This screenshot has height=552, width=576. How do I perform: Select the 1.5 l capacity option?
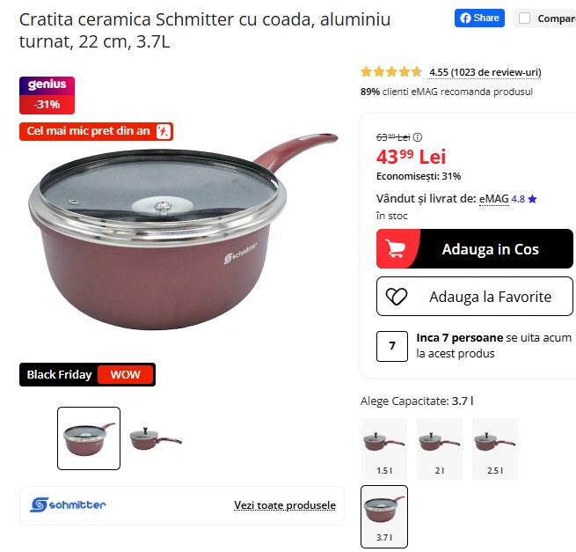(384, 449)
